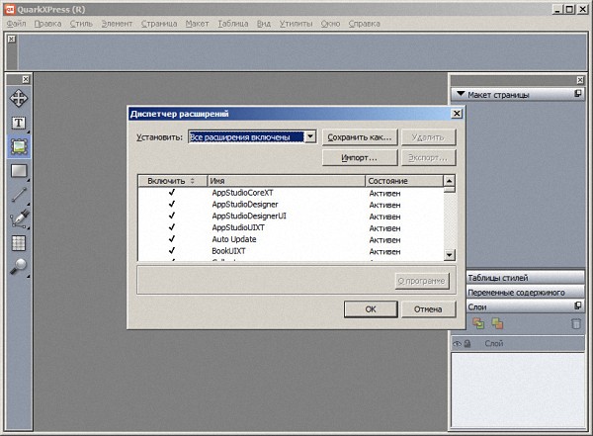Viewport: 593px width, 436px height.
Task: Select the Zoom magnifier tool
Action: (19, 266)
